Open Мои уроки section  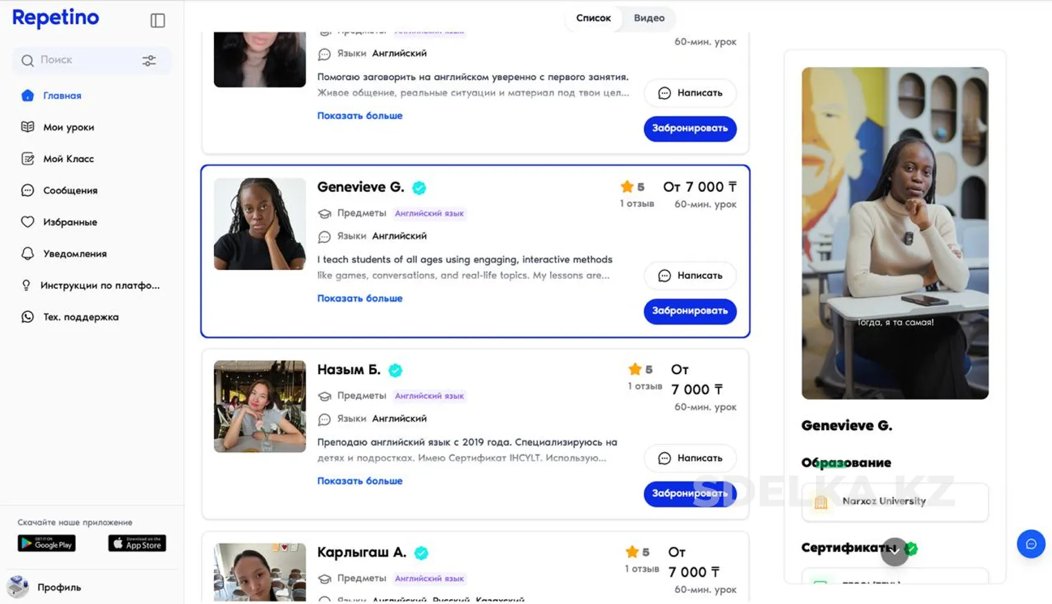pos(68,127)
